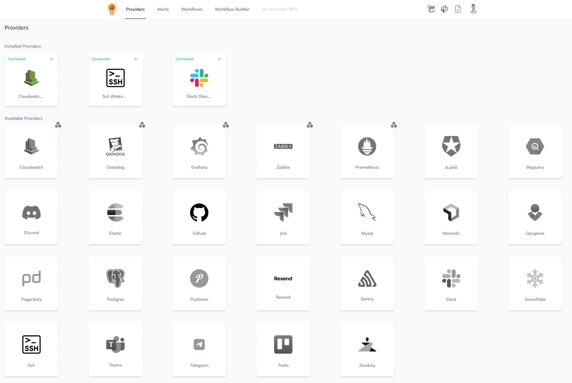Click the Keep app logo in the header
The width and height of the screenshot is (572, 383).
pyautogui.click(x=112, y=9)
